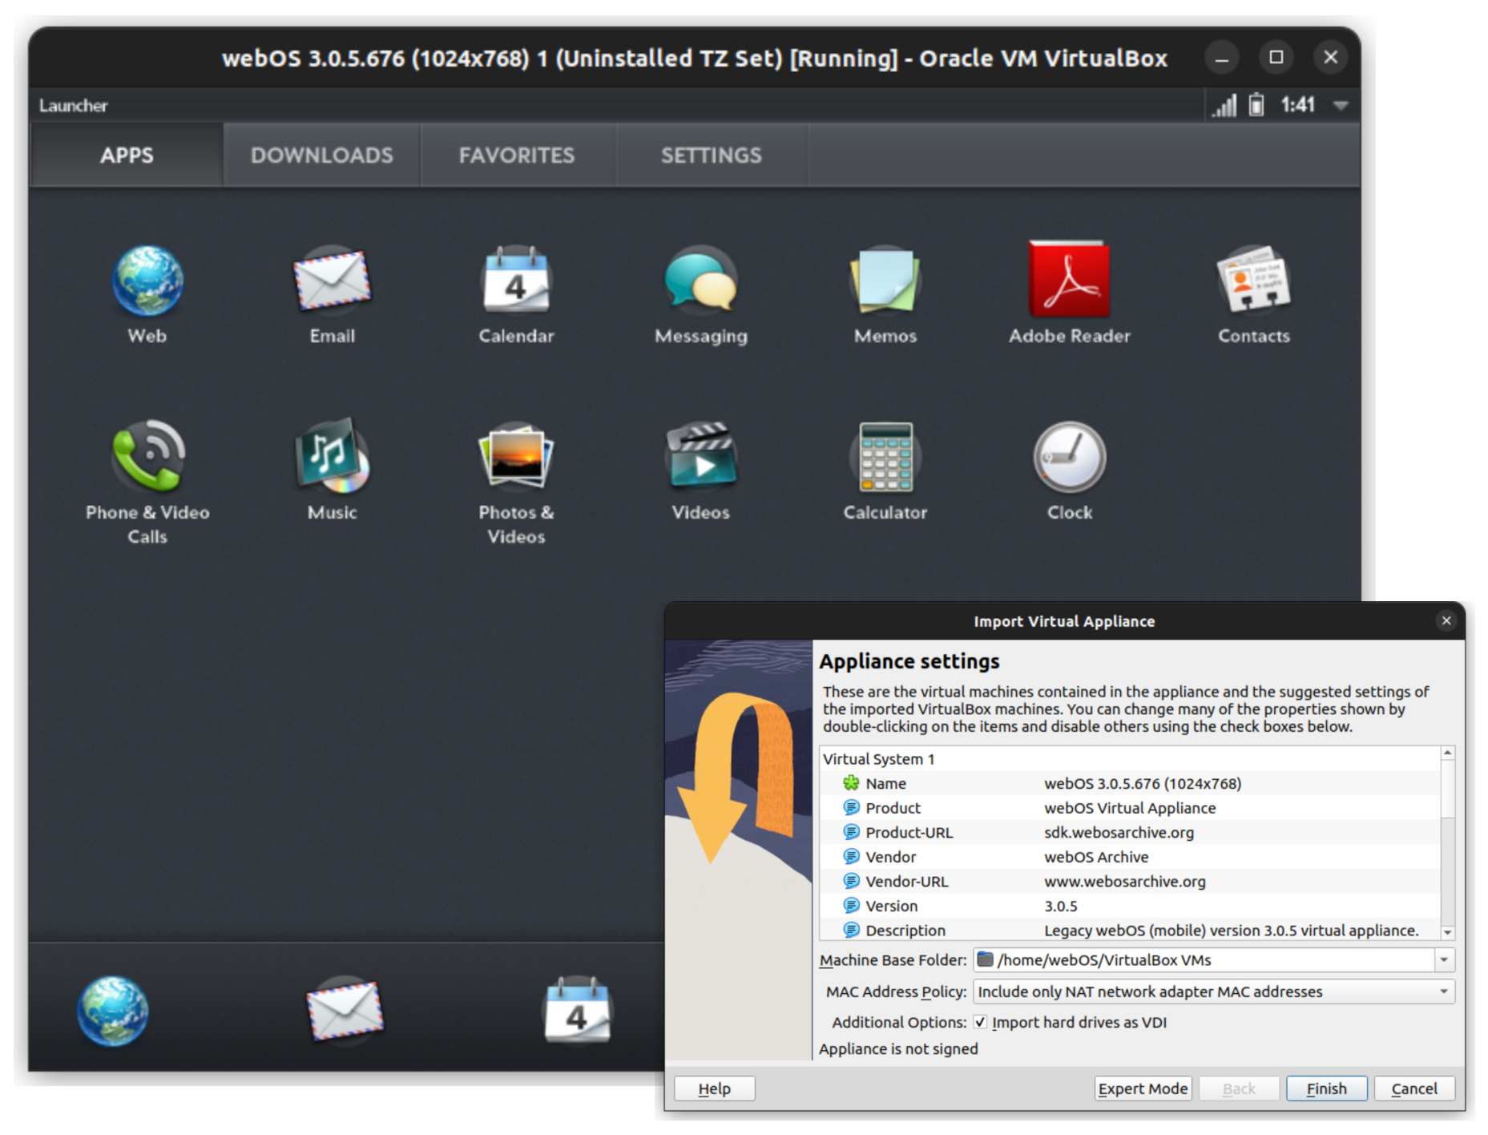The height and width of the screenshot is (1135, 1488).
Task: Open the webOS clock dropdown arrow
Action: point(1340,104)
